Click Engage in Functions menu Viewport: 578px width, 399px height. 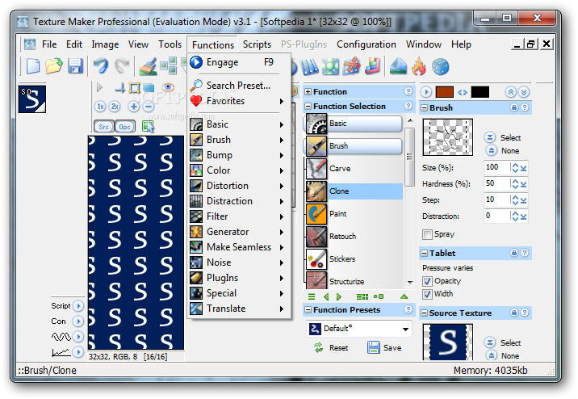(x=239, y=62)
